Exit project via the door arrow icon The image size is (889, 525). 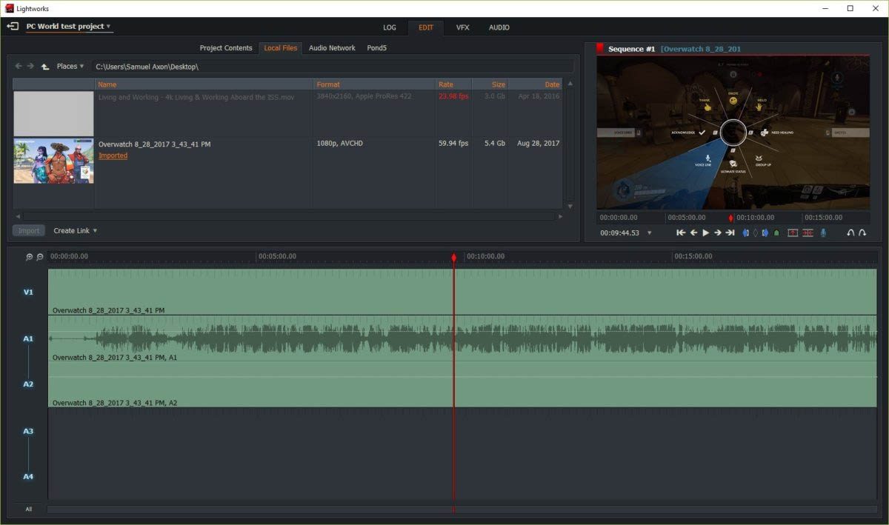pos(12,27)
